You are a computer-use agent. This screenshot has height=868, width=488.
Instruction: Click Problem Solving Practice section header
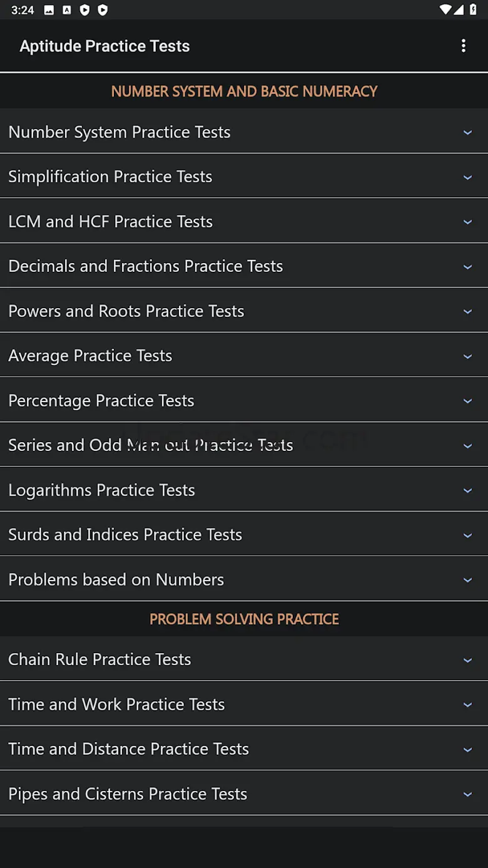pos(244,619)
